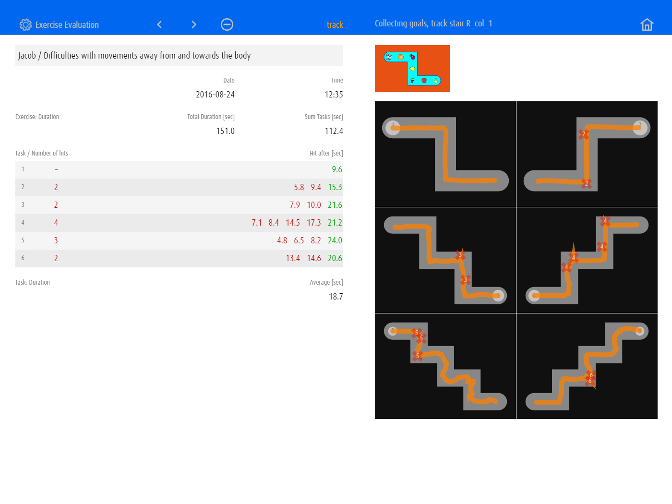This screenshot has height=504, width=672.
Task: Select table row for task 6
Action: [x=179, y=258]
